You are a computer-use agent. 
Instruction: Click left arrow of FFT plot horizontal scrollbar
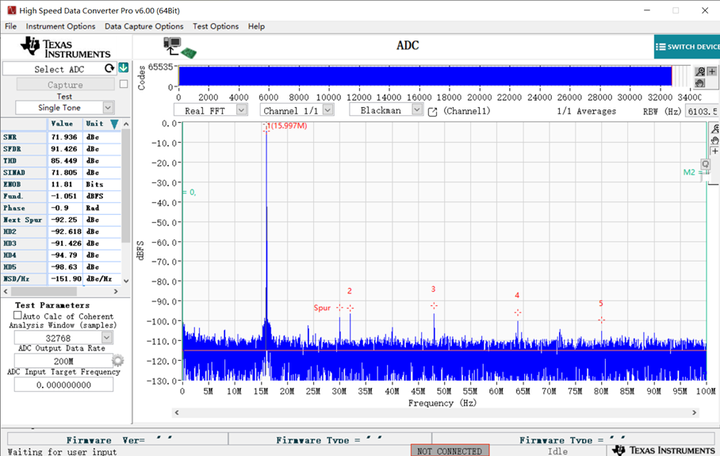click(x=178, y=412)
